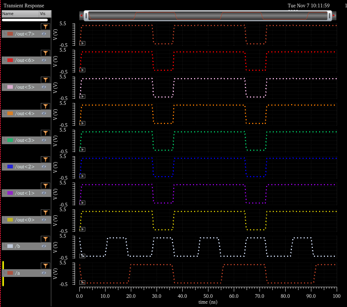Hide the /out<7> trace using its eye icon
Viewport: 347px width, 307px height.
44,34
